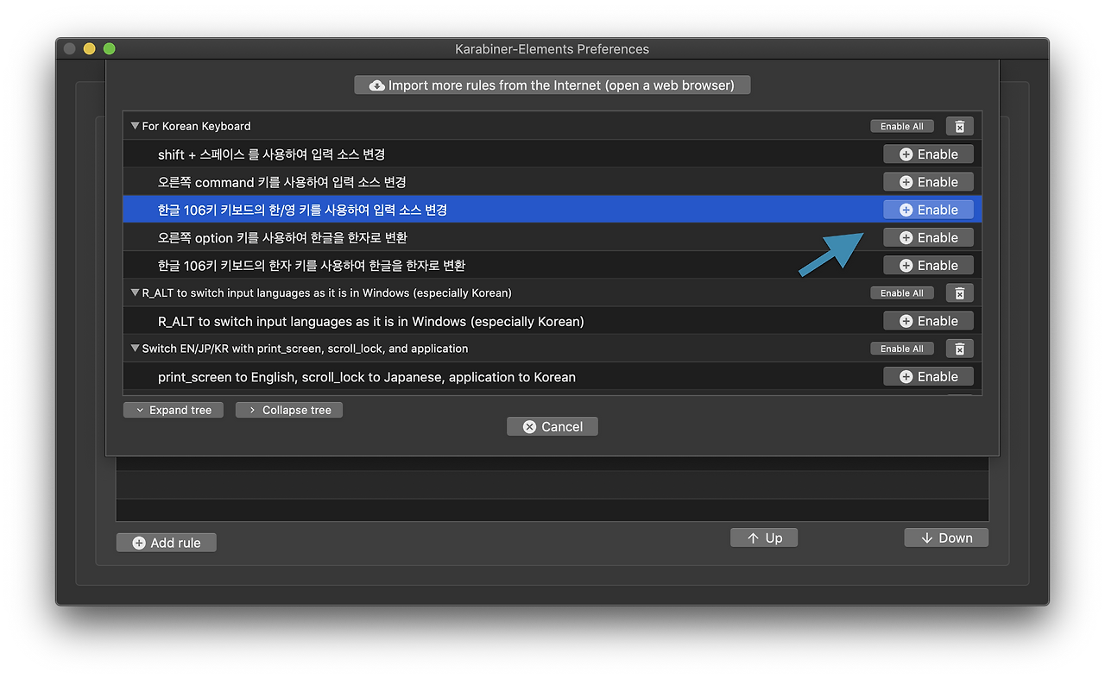
Task: Collapse the Switch EN/JP/KR group
Action: [135, 349]
